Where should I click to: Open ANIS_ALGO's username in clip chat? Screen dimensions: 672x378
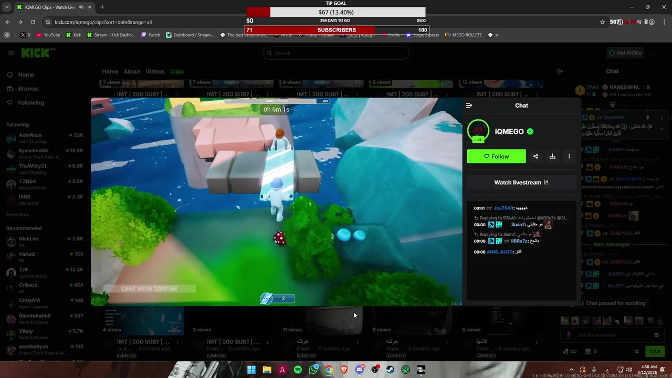(x=500, y=252)
